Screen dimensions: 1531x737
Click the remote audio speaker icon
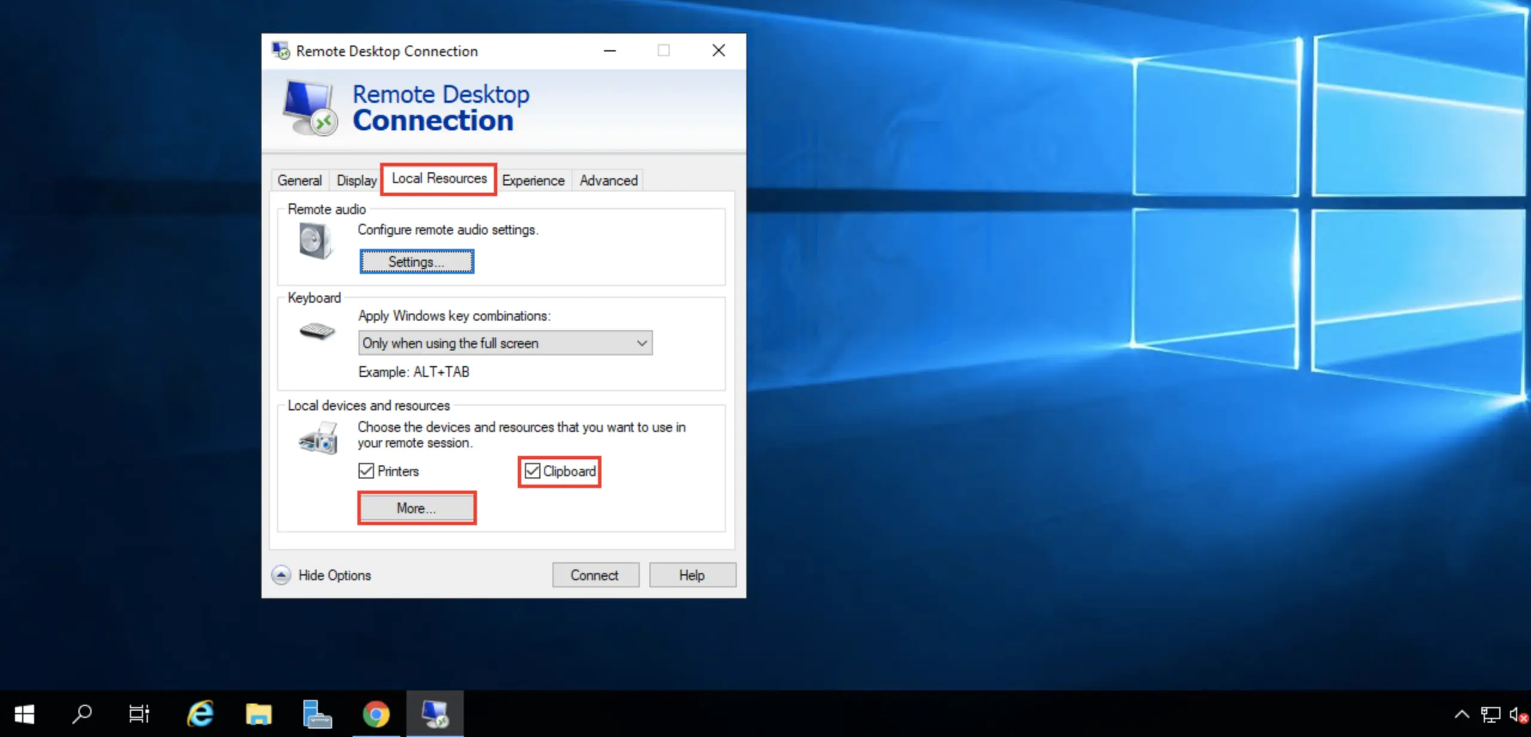pyautogui.click(x=315, y=240)
